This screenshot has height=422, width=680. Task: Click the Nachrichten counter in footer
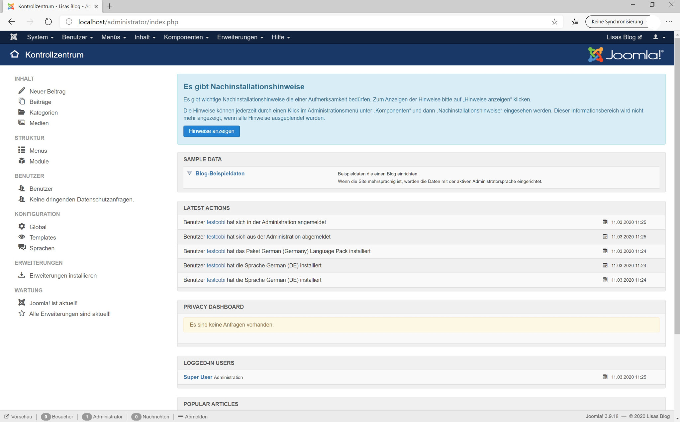pos(150,417)
